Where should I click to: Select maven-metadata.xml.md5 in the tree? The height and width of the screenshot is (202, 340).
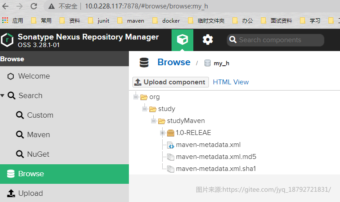click(x=216, y=157)
